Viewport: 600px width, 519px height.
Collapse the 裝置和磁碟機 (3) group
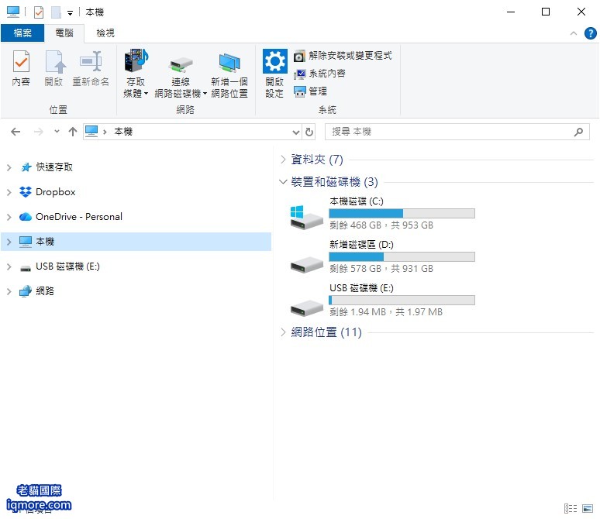(283, 182)
